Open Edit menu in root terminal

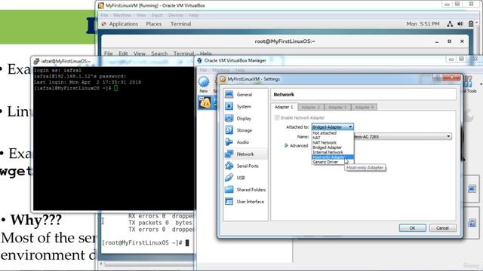[x=123, y=53]
